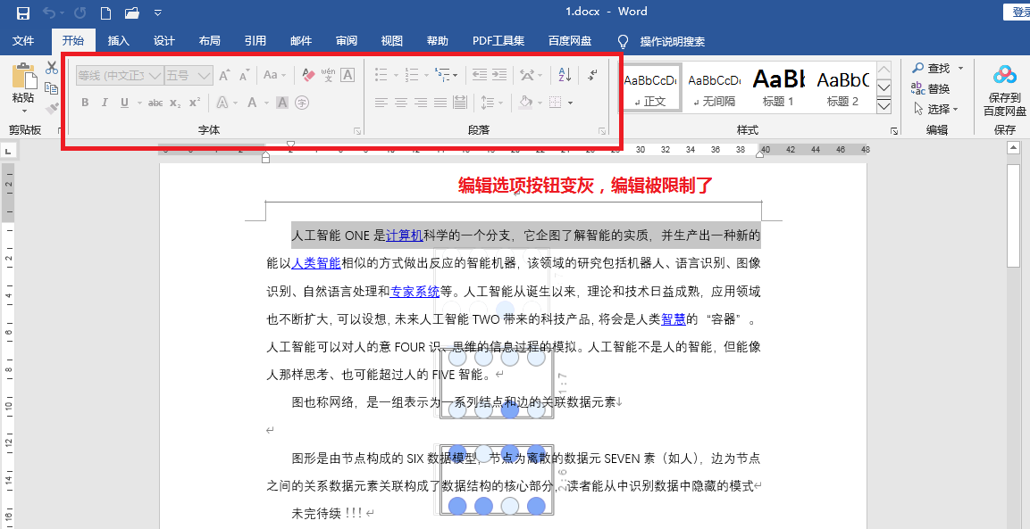Click the 登录 sign-in button
The image size is (1030, 529).
pos(1017,12)
